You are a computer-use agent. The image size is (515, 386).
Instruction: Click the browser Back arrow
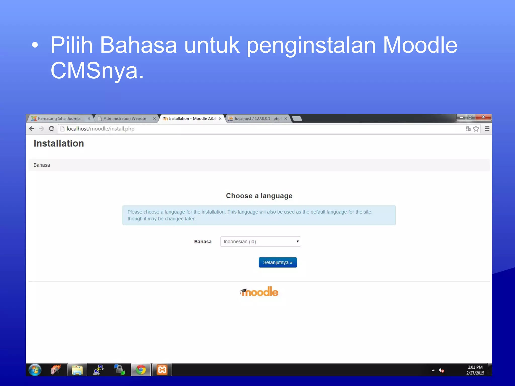[x=32, y=129]
